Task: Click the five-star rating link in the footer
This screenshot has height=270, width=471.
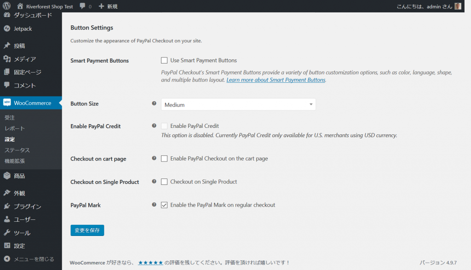Action: pyautogui.click(x=150, y=263)
